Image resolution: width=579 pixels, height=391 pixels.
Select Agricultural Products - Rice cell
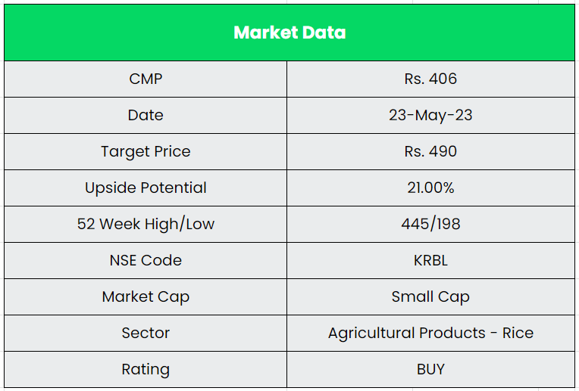point(430,333)
